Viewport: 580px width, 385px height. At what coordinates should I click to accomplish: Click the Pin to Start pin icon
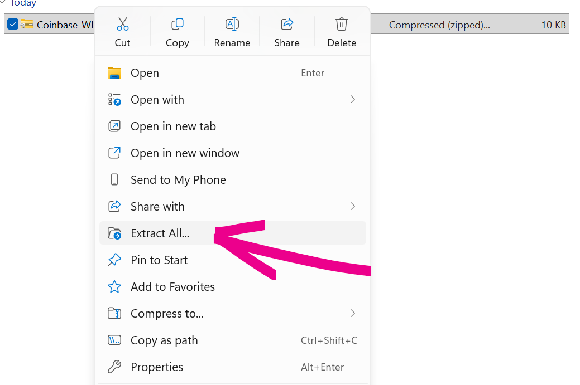point(114,260)
